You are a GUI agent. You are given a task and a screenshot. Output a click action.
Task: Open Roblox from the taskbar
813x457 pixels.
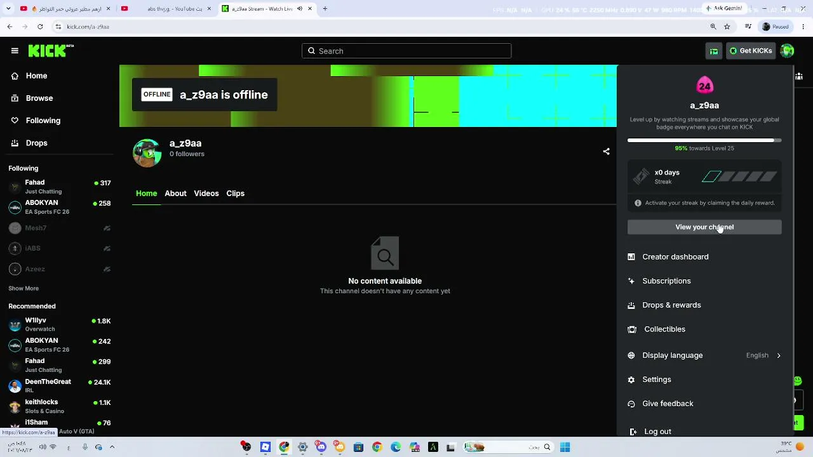click(x=265, y=447)
